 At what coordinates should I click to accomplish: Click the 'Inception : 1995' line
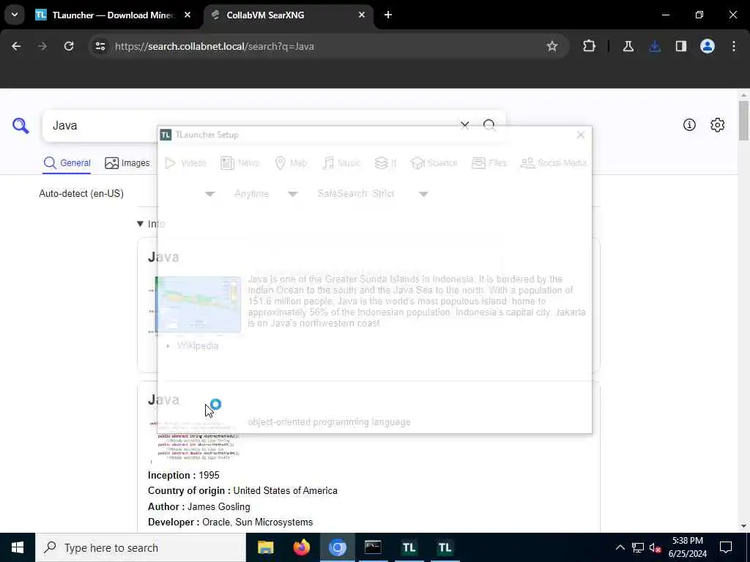(184, 475)
